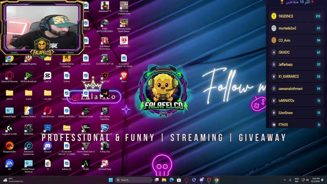Select the PS Remote Play desktop icon
Image resolution: width=327 pixels, height=184 pixels.
click(x=48, y=130)
